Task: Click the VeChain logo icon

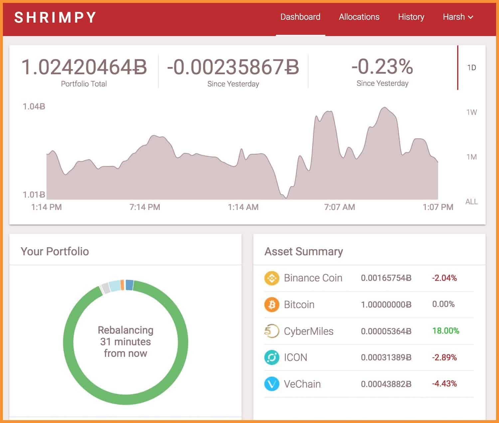Action: tap(271, 384)
